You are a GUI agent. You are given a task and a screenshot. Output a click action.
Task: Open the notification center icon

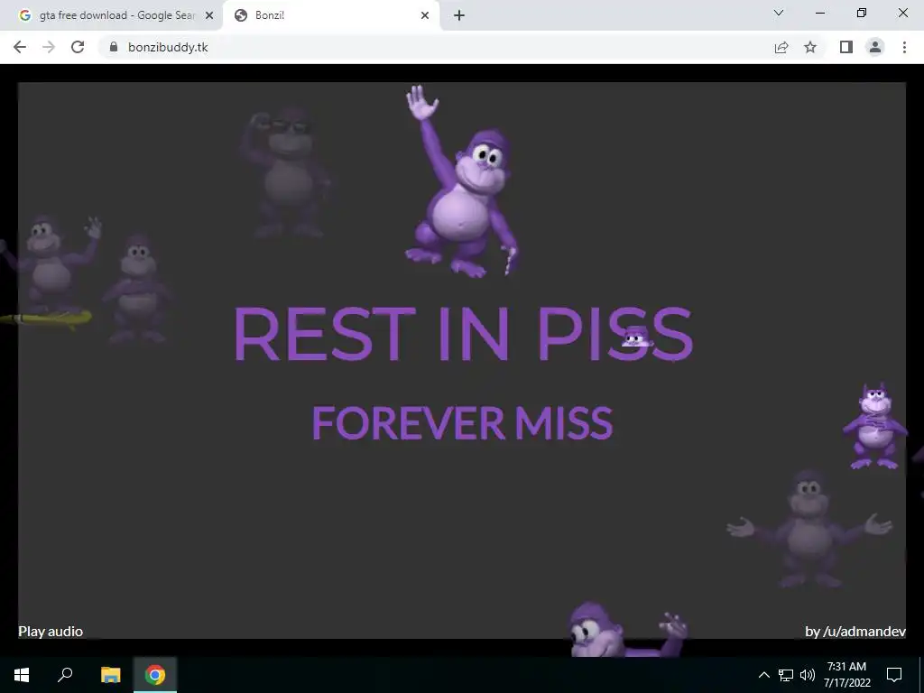[894, 675]
